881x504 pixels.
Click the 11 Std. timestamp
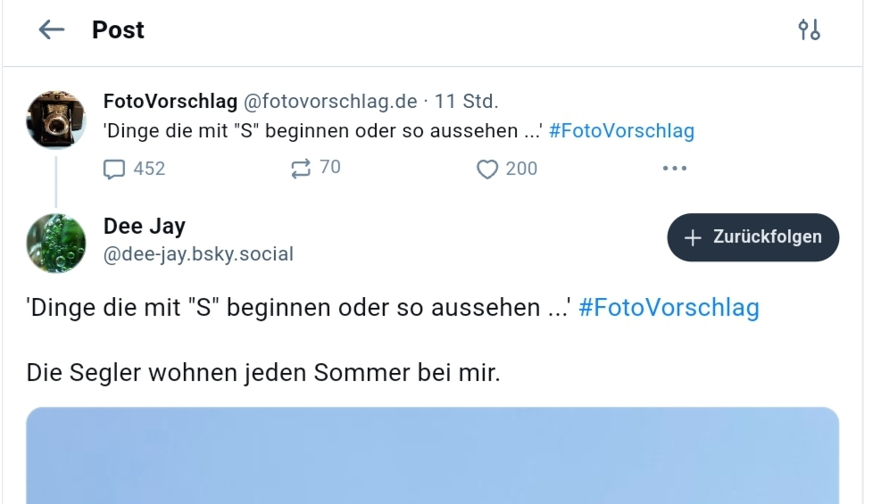coord(467,101)
